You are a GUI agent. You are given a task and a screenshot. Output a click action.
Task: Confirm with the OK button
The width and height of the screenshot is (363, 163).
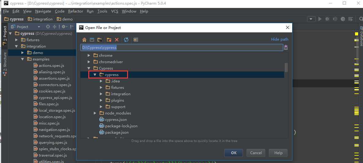(x=233, y=153)
